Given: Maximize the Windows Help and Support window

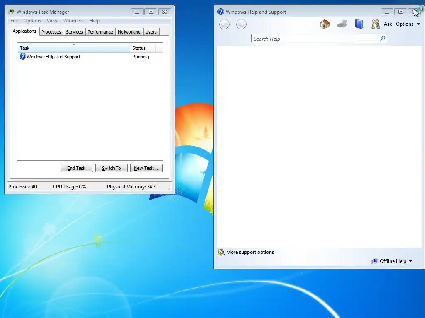Looking at the screenshot, I should pos(401,12).
